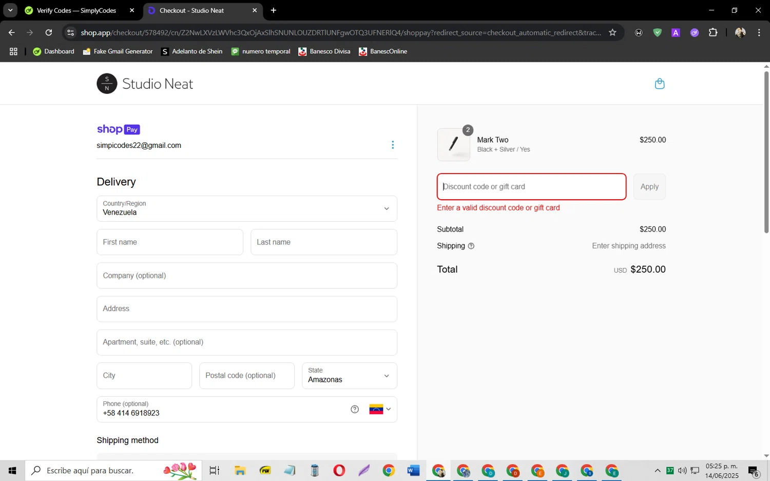Bookmark this page with the star icon
The height and width of the screenshot is (481, 770).
tap(612, 32)
